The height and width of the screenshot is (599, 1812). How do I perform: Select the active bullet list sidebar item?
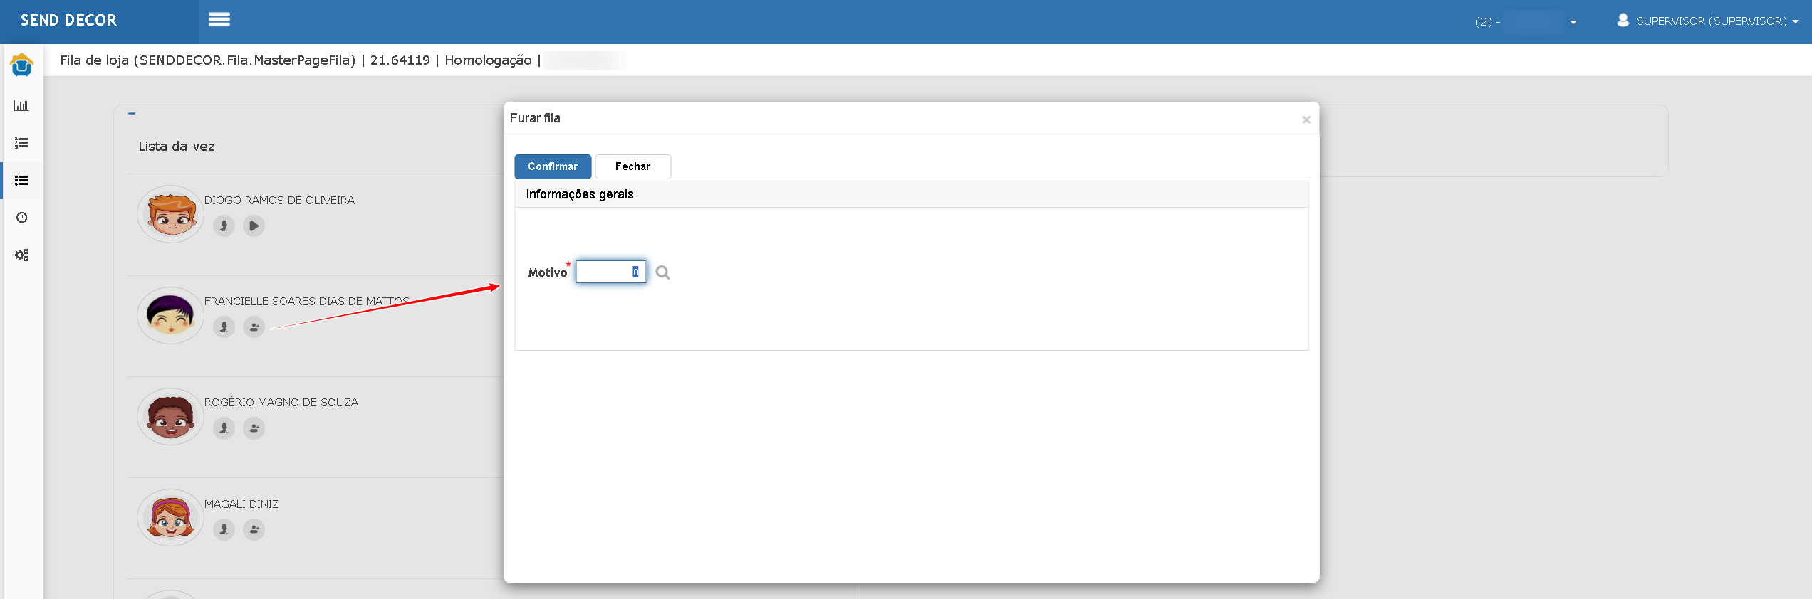click(x=21, y=181)
